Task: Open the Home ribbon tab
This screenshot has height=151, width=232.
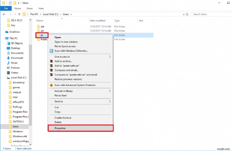Action: [x=18, y=8]
